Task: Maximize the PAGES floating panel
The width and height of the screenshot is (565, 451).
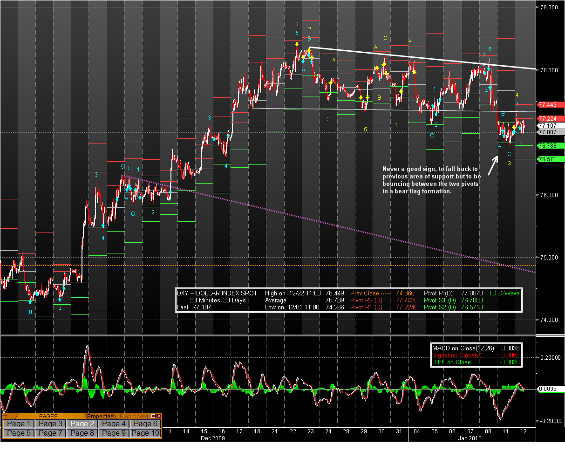Action: coord(153,416)
